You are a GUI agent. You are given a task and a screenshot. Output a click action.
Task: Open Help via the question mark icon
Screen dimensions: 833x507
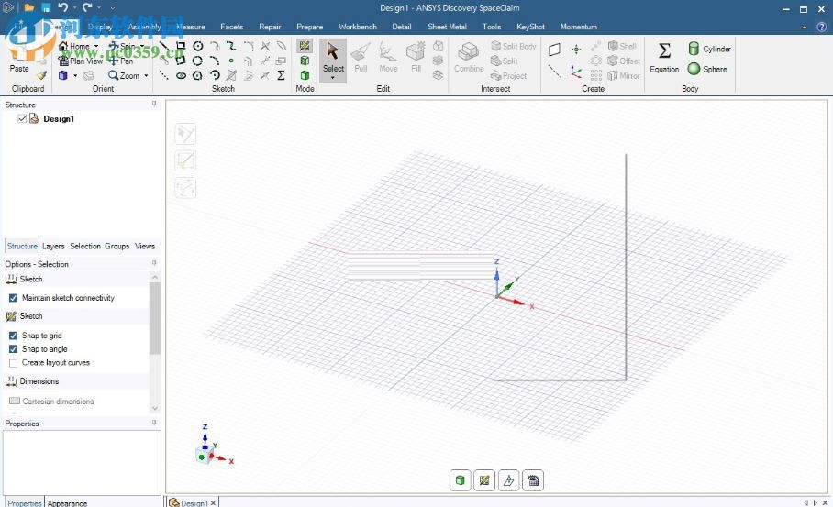point(821,27)
